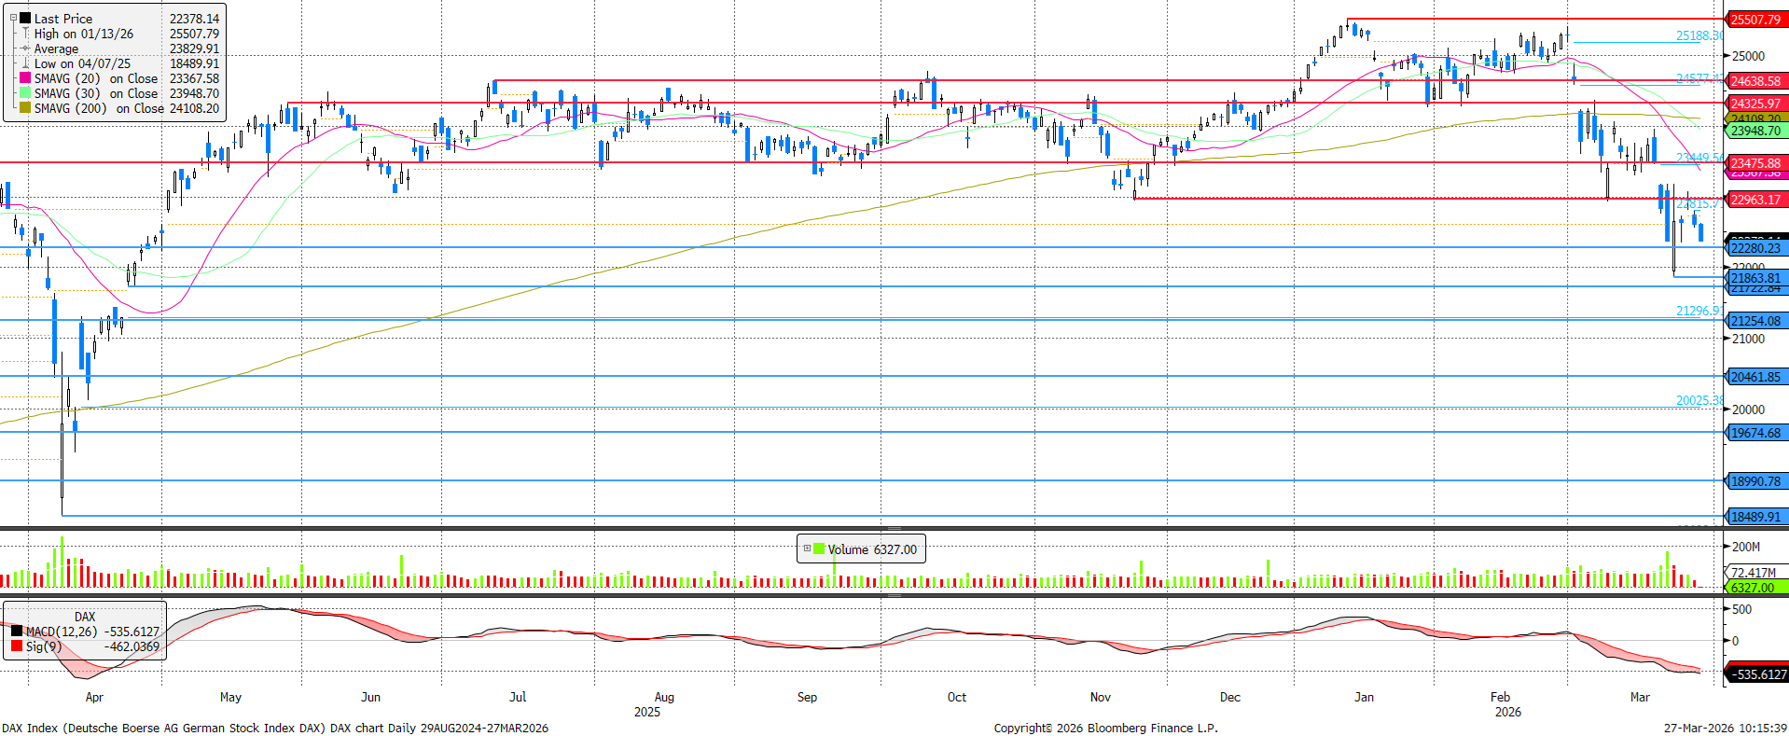Click the 20461.85 blue support level tag
This screenshot has width=1789, height=736.
pos(1755,377)
